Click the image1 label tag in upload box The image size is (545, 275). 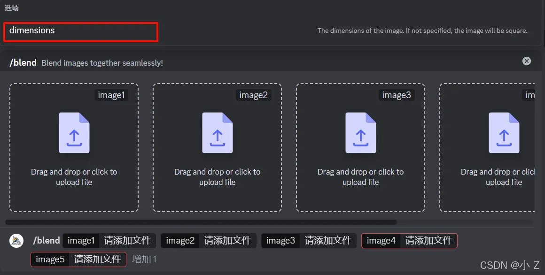[111, 95]
